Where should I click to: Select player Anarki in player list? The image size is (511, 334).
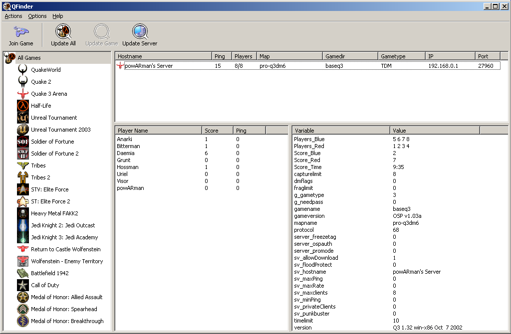coord(124,139)
